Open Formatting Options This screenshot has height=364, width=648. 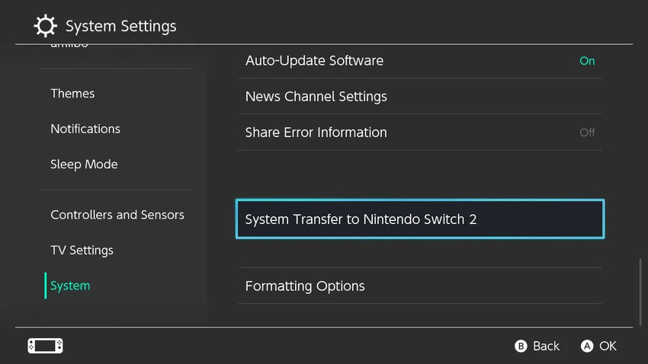pos(420,286)
